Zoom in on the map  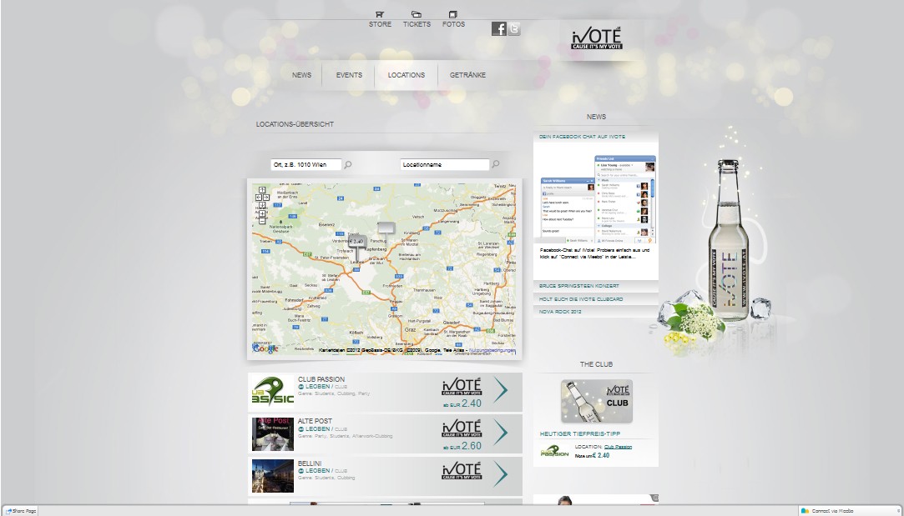click(x=262, y=213)
